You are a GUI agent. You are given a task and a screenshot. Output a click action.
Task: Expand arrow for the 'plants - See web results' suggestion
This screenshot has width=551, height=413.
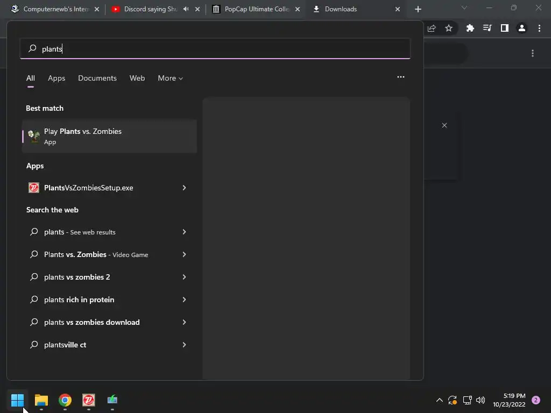click(x=184, y=232)
